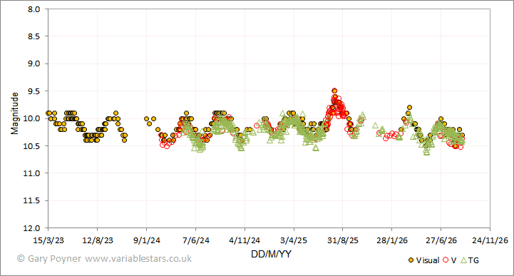Click the DD/M/YY axis title

tap(271, 254)
